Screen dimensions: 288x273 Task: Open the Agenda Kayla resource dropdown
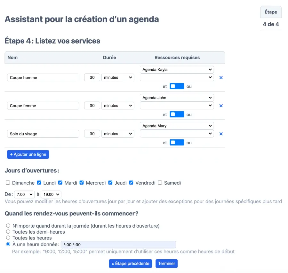pyautogui.click(x=177, y=69)
